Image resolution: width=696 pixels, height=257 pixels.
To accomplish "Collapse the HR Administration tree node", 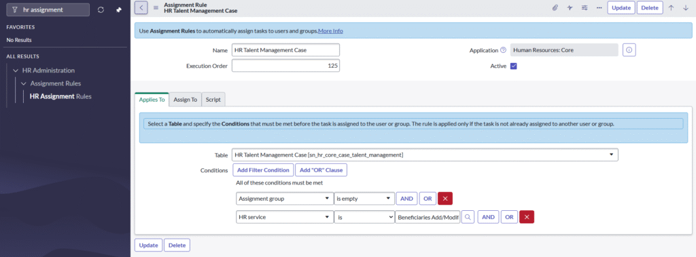I will click(x=16, y=71).
